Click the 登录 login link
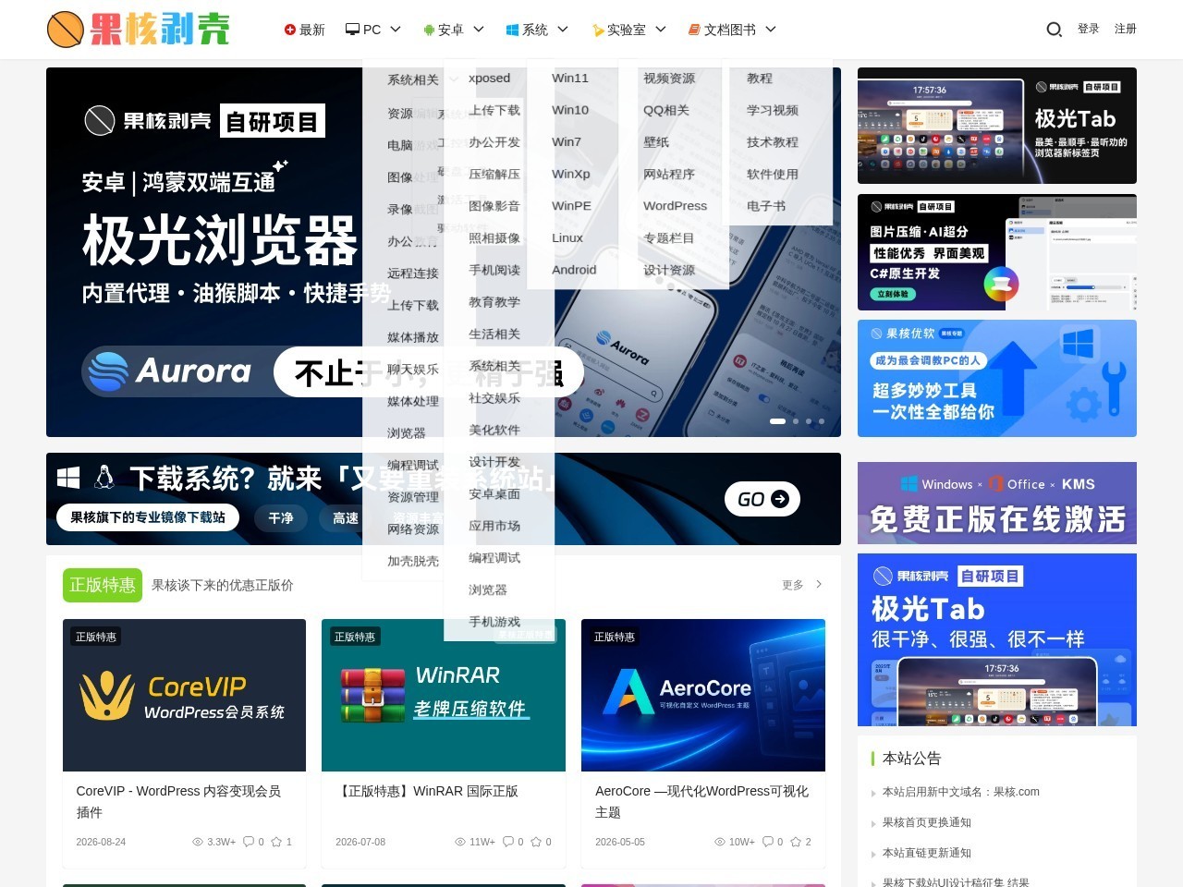The image size is (1183, 887). pos(1089,29)
